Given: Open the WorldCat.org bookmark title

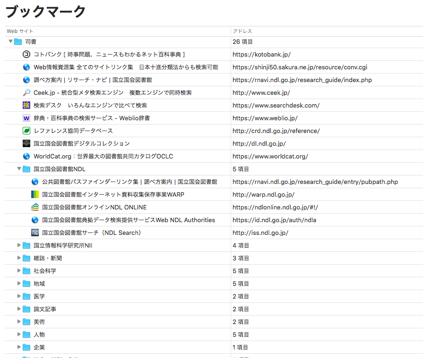Looking at the screenshot, I should 104,156.
